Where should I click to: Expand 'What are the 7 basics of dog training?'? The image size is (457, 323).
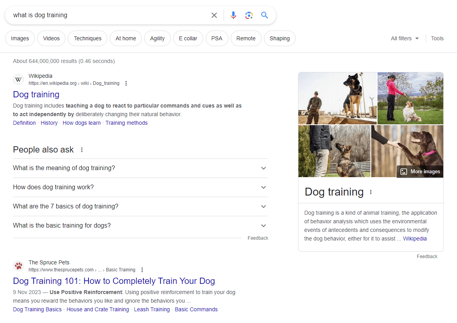[x=141, y=206]
